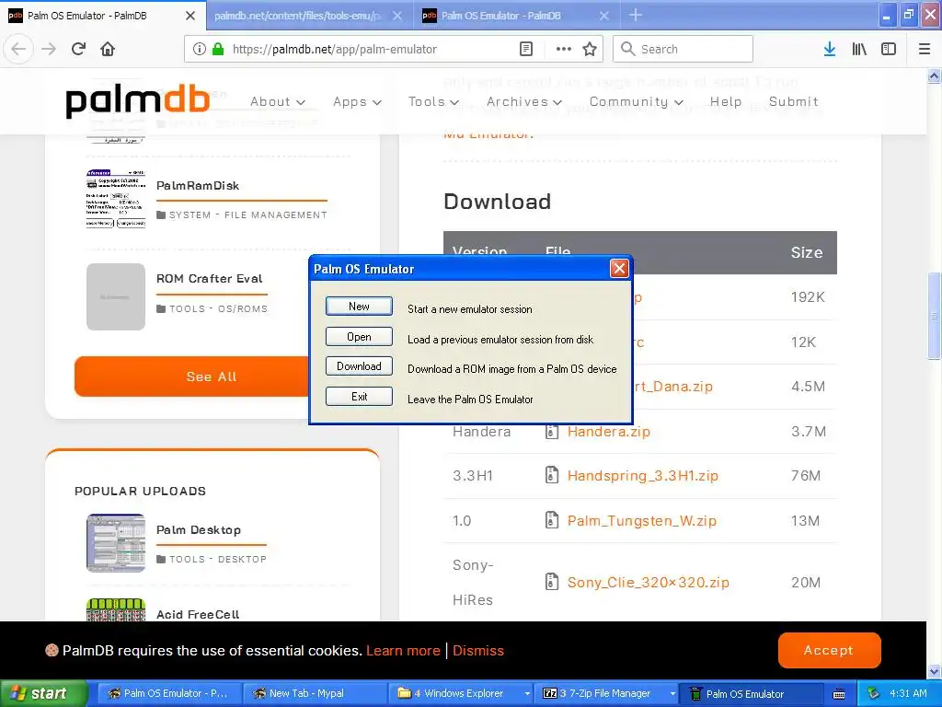Close the palmdb.net/content/files tab
Viewport: 942px width, 707px height.
point(397,16)
